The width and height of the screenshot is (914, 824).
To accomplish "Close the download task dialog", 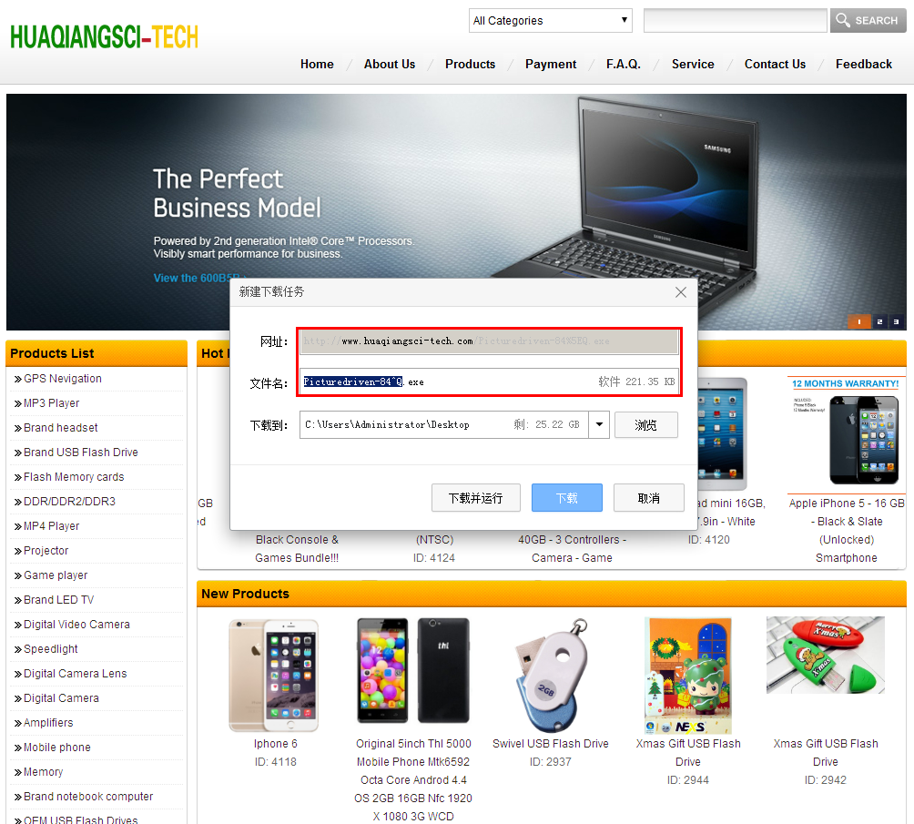I will point(680,292).
